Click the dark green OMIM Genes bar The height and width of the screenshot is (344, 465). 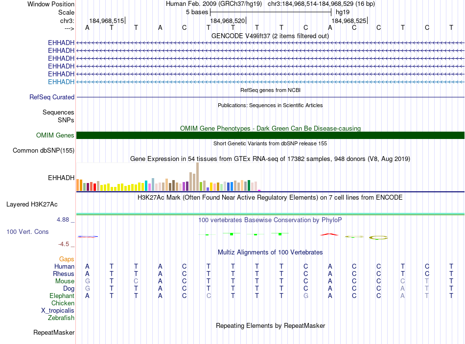[270, 135]
